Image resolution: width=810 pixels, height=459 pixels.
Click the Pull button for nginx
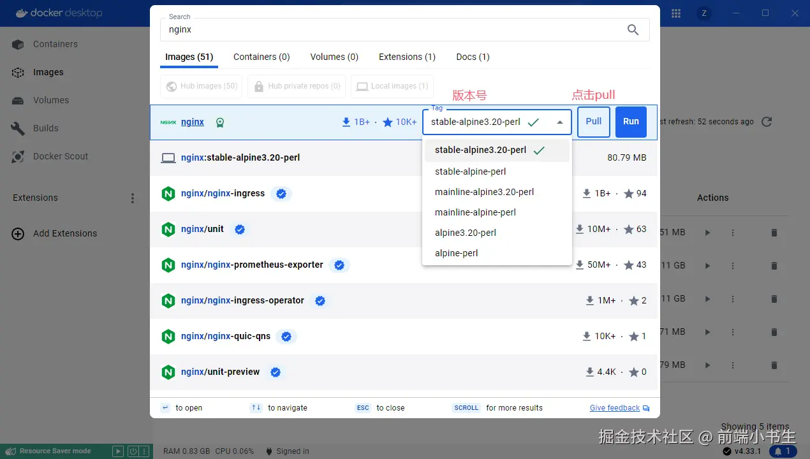click(594, 122)
